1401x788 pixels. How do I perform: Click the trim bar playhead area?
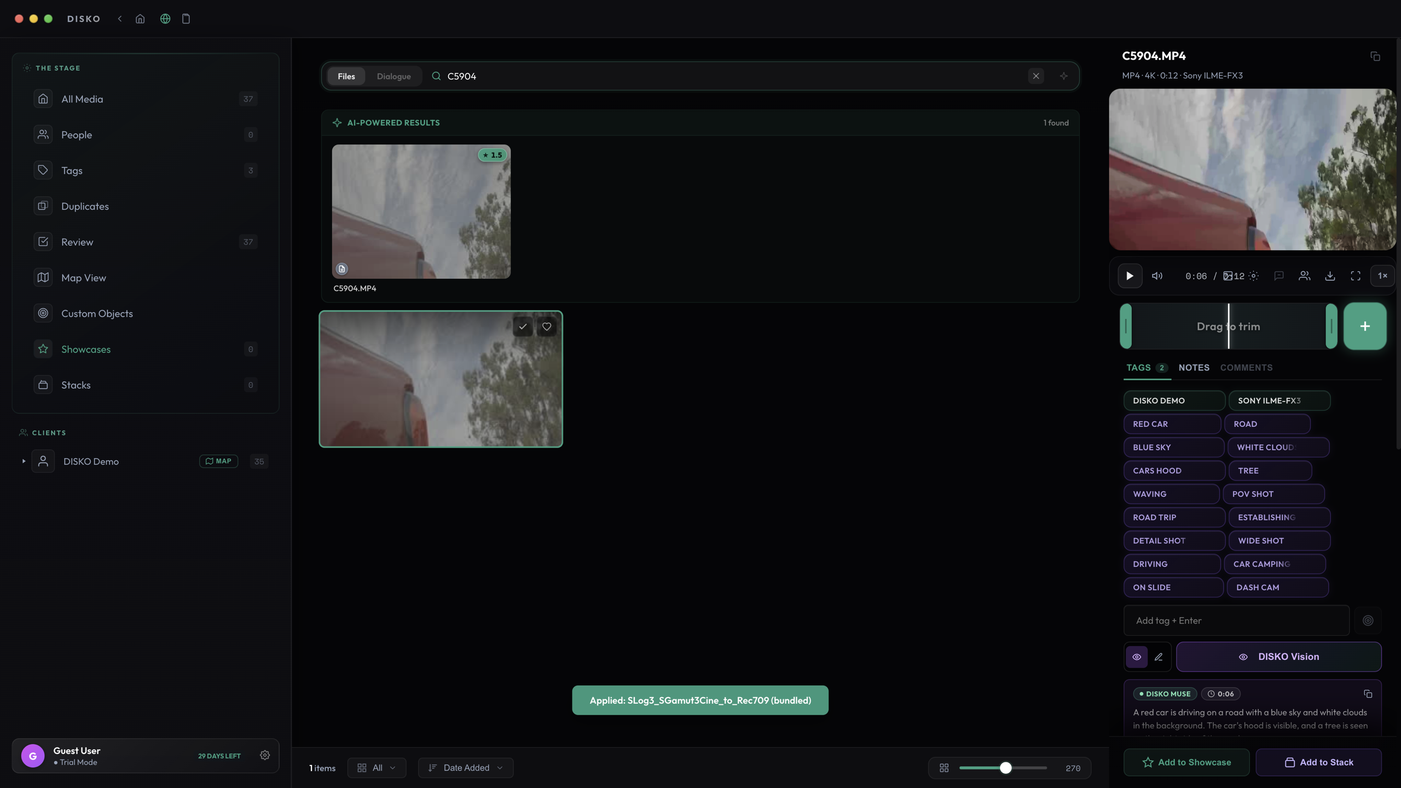pos(1229,326)
